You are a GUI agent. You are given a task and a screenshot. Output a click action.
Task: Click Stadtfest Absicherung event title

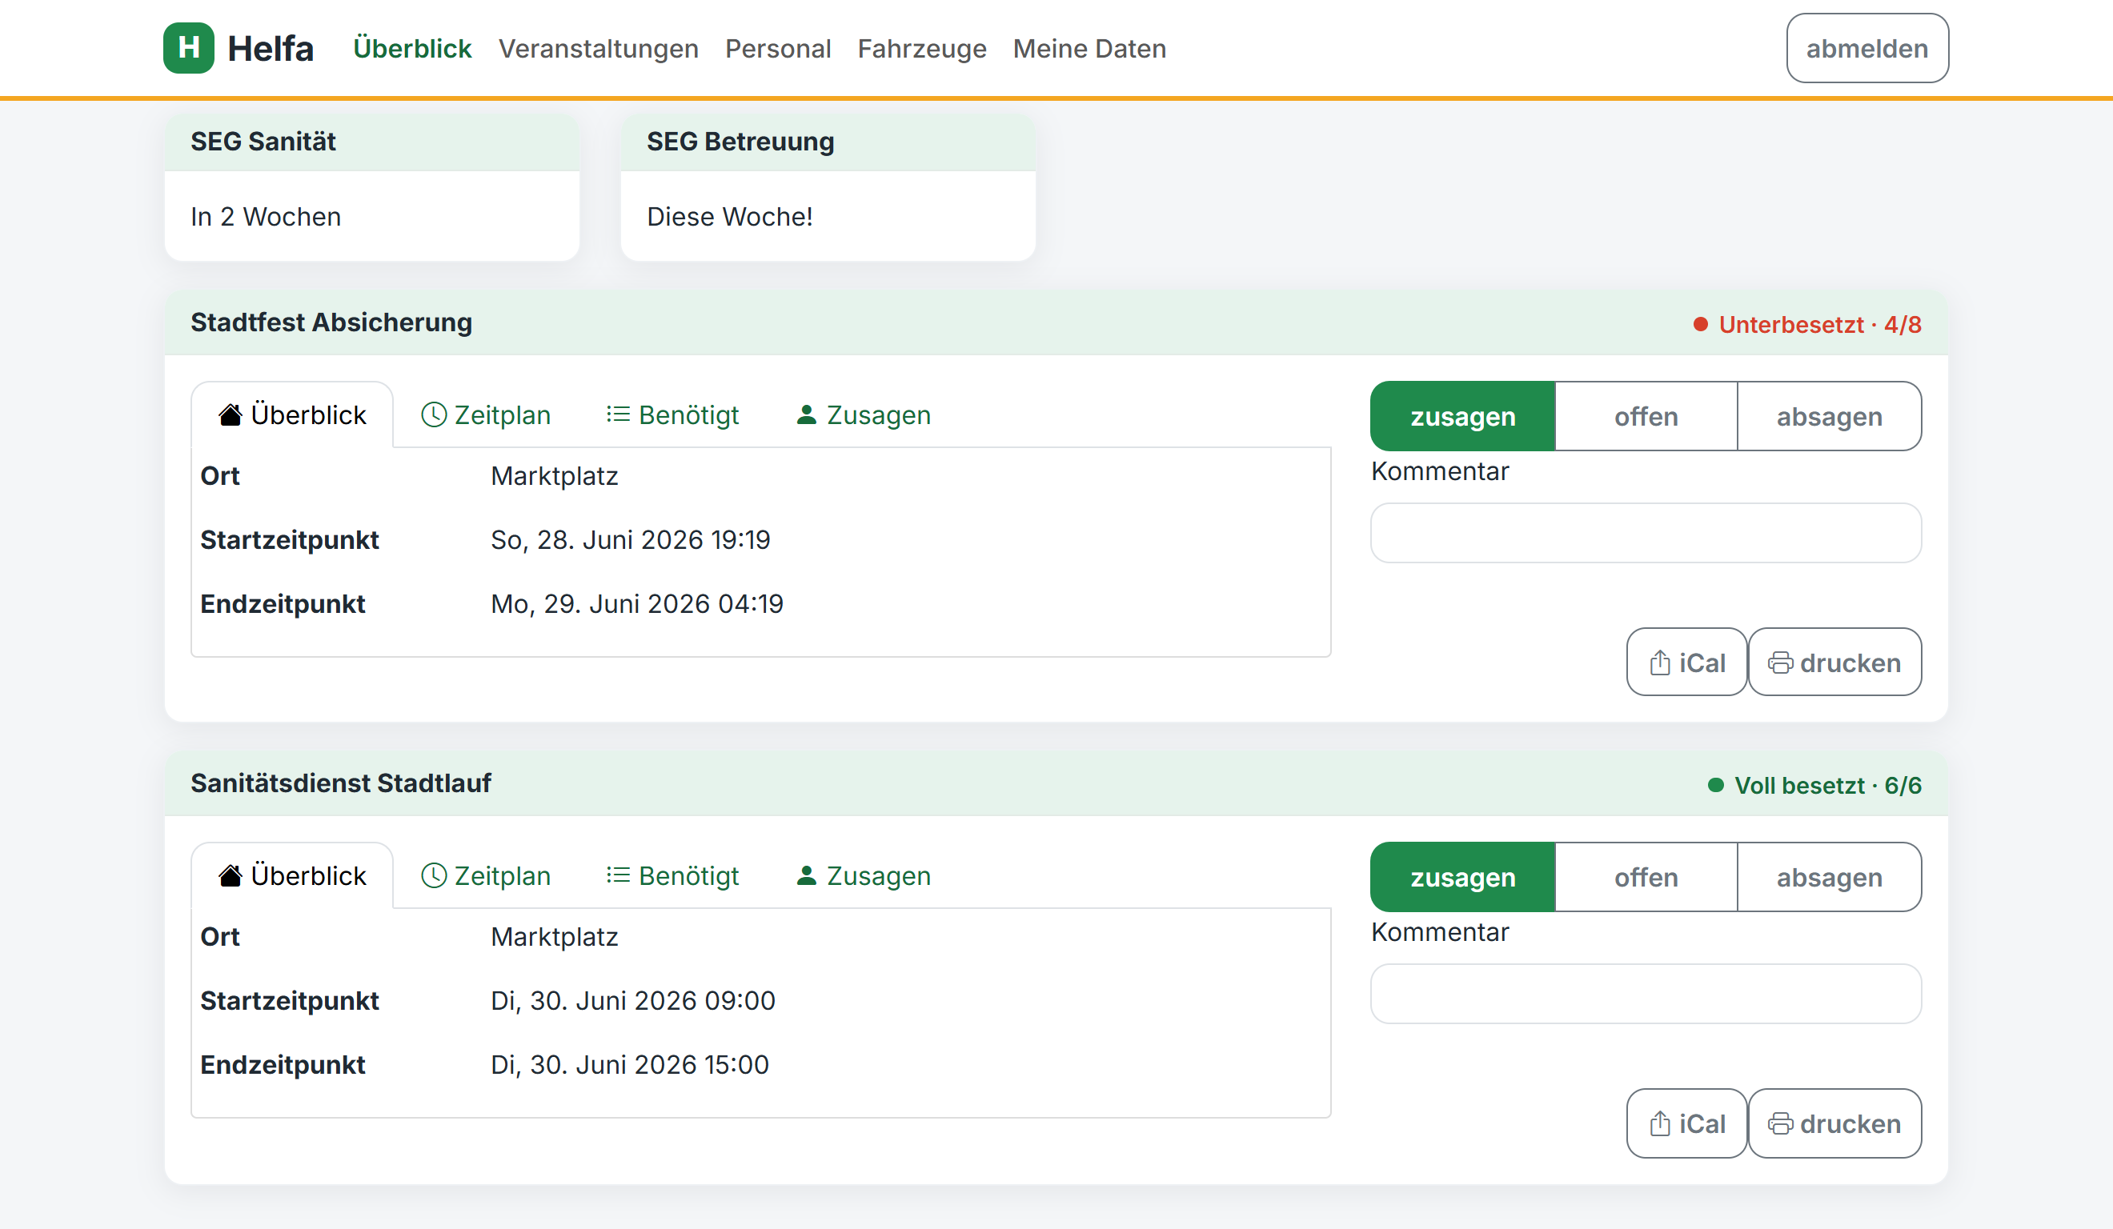331,322
